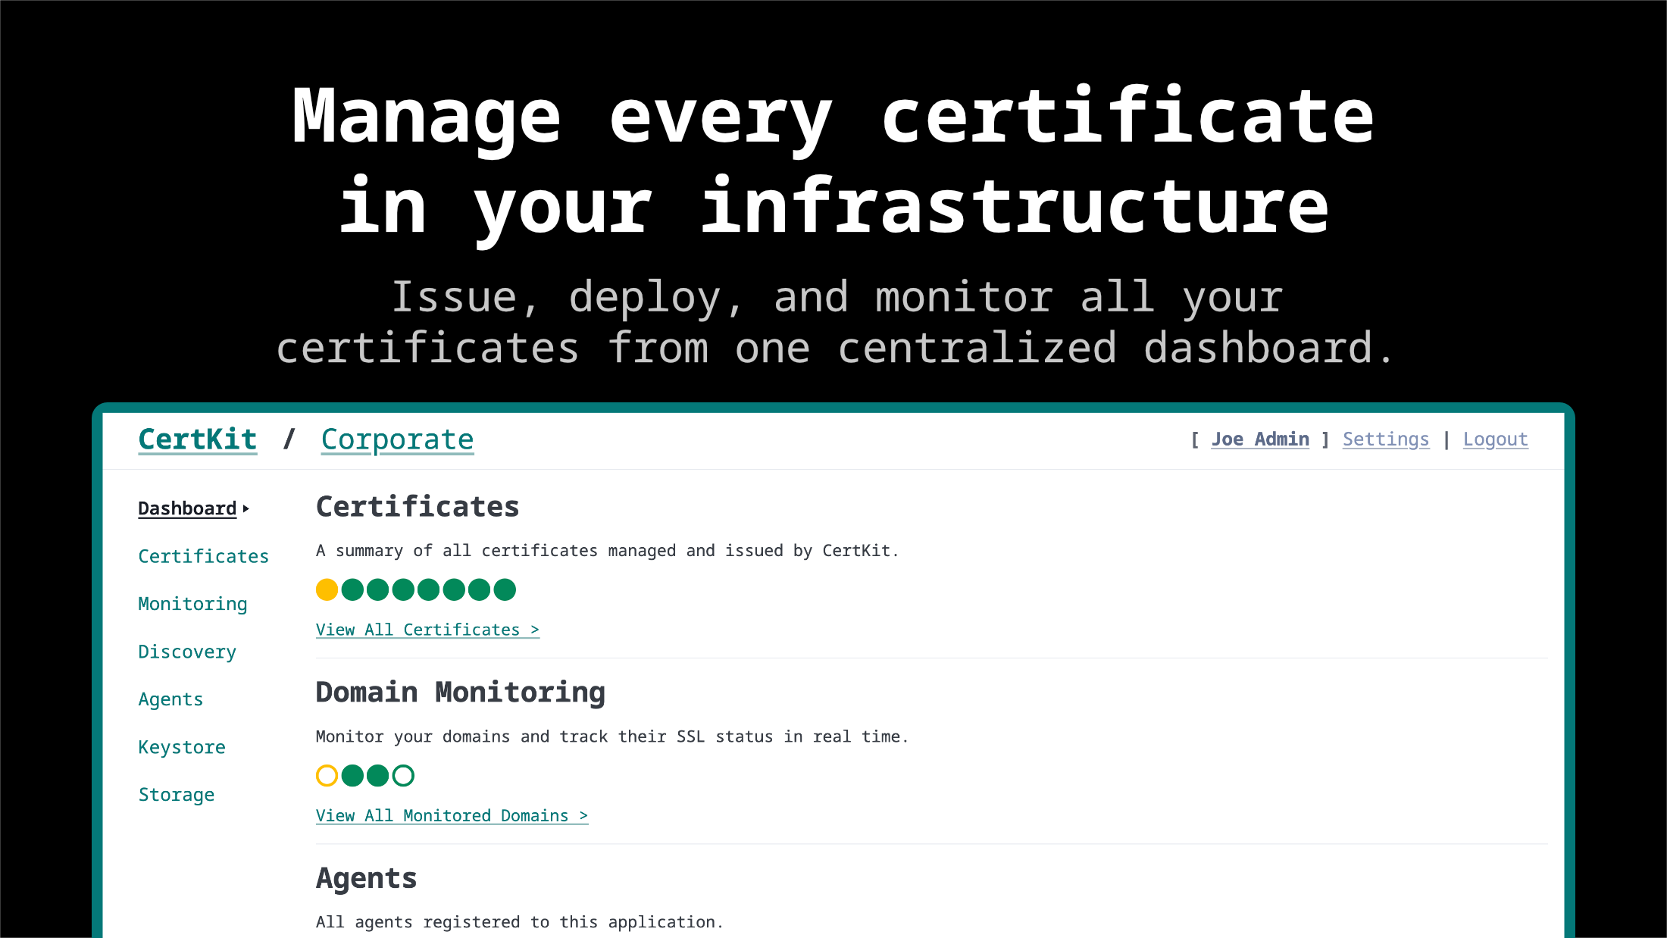Select Storage in the navigation sidebar
Screen dimensions: 1667x938
tap(177, 794)
